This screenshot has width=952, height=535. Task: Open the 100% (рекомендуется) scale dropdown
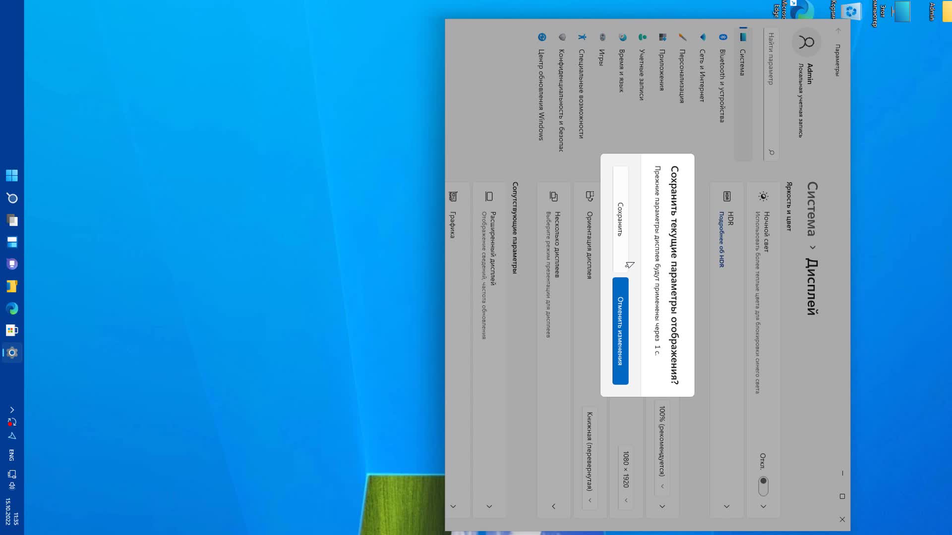pos(662,447)
